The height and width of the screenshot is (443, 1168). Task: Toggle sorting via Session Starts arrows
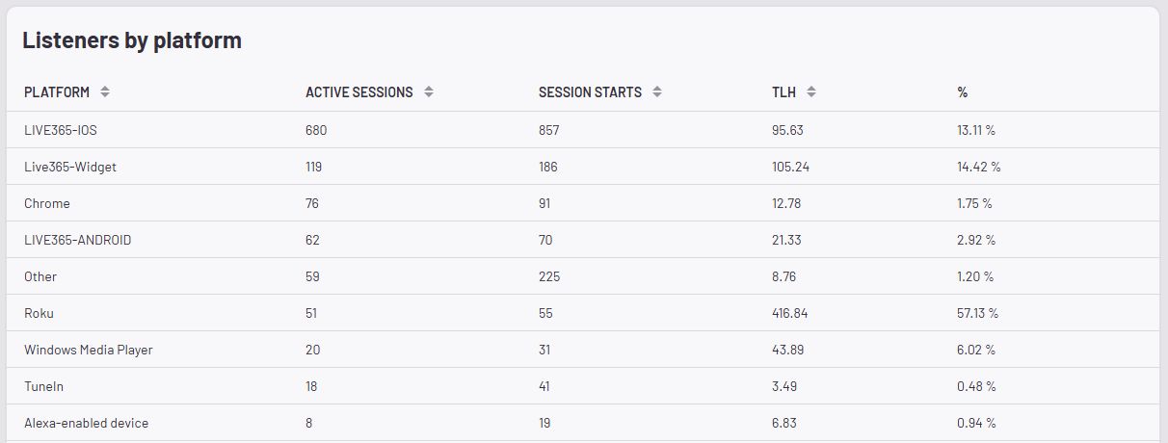point(657,92)
